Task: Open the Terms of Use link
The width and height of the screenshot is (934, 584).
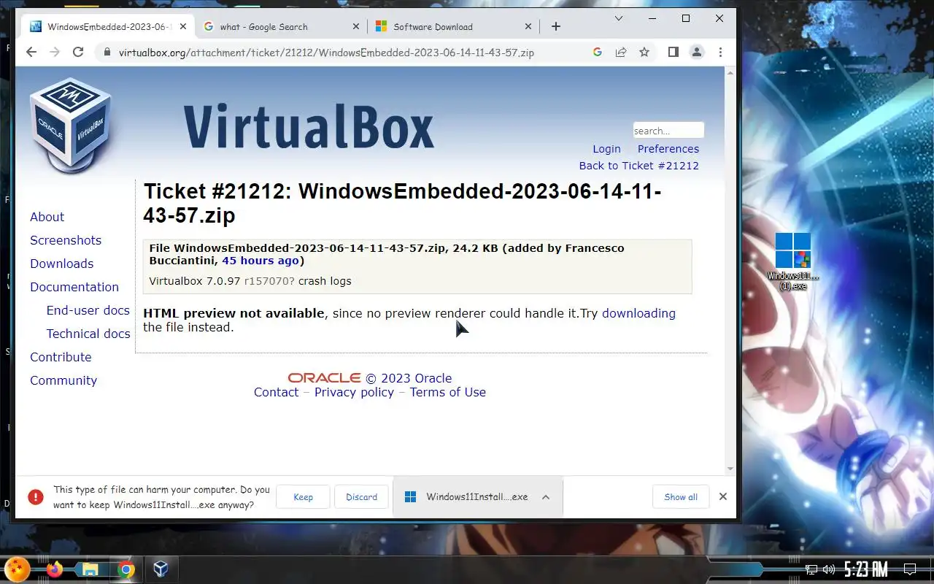Action: coord(447,392)
